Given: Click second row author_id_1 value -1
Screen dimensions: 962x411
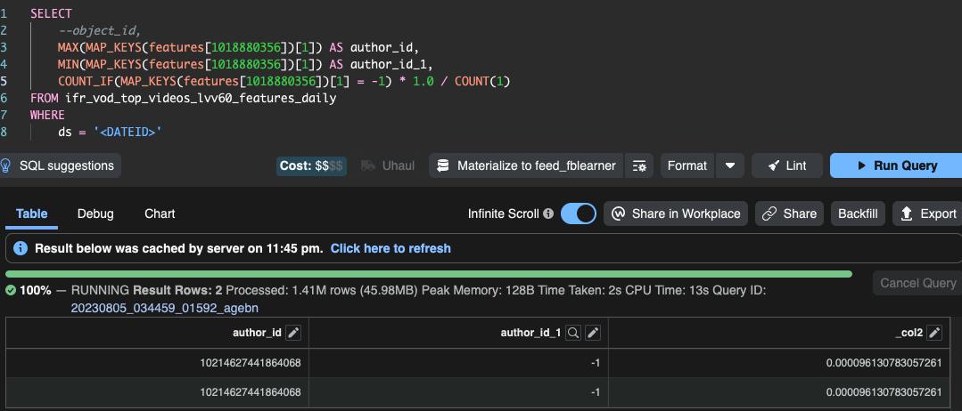Looking at the screenshot, I should click(x=595, y=392).
